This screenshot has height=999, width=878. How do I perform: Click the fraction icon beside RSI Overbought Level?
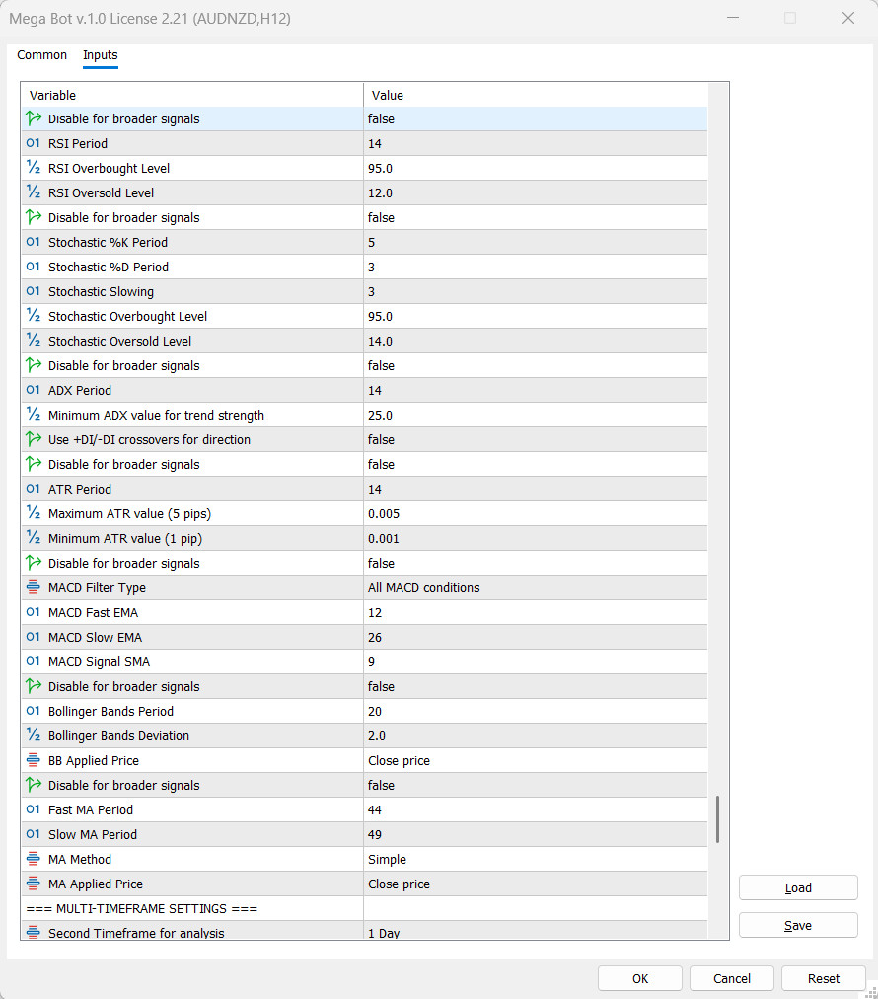[34, 168]
